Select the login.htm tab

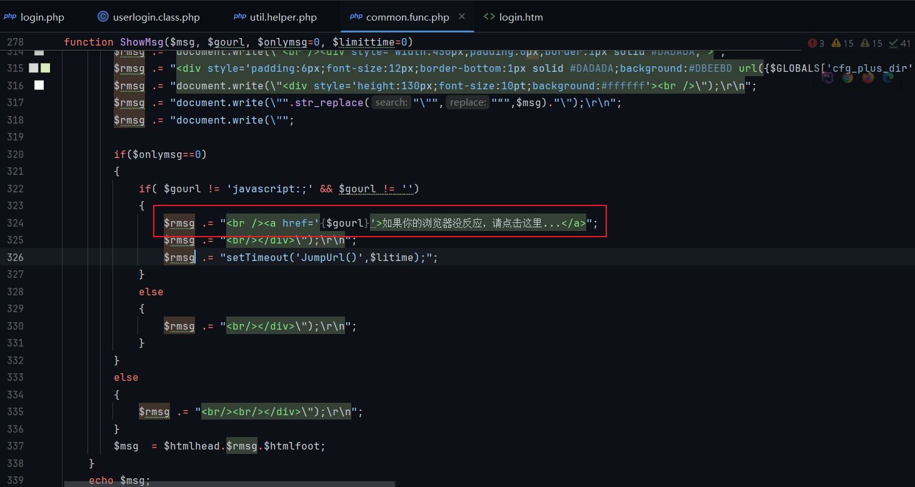[513, 17]
